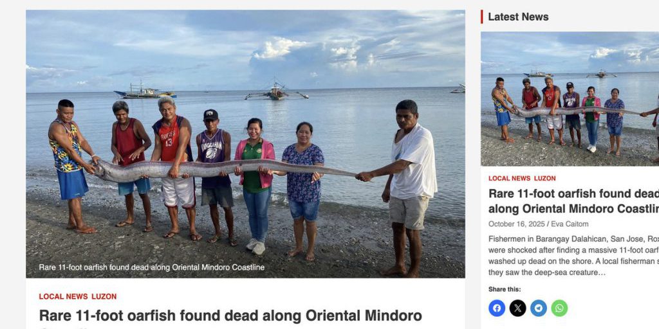Select LUZON tag in Latest News card
The height and width of the screenshot is (329, 659).
545,179
